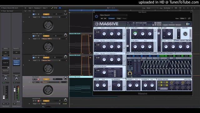This screenshot has width=200, height=113.
Task: Open FX1 effect type dropdown
Action: 170,41
